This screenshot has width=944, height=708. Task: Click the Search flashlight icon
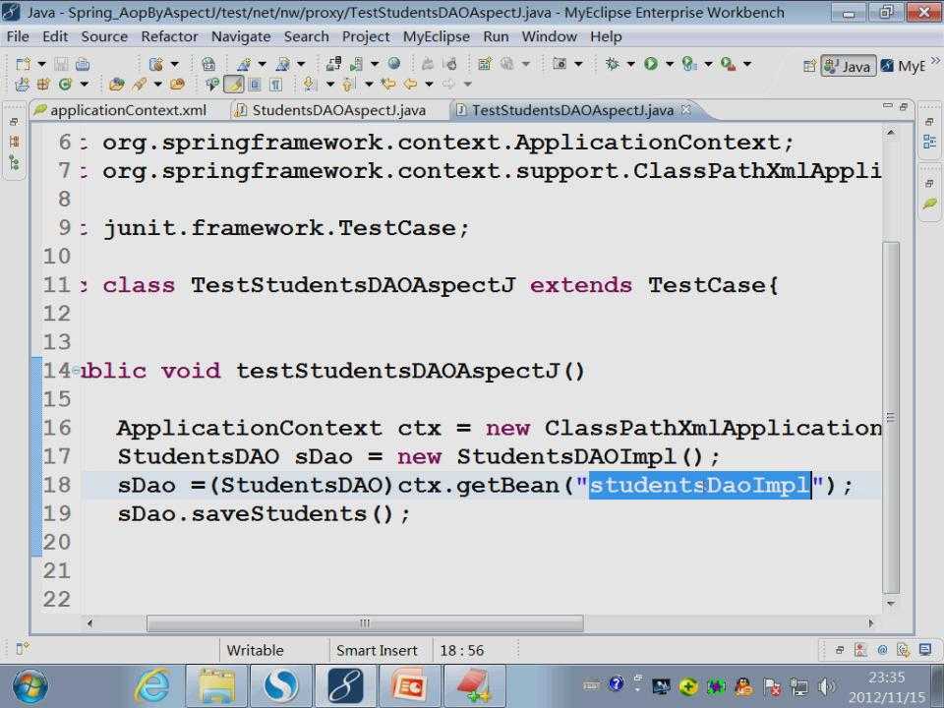(139, 85)
